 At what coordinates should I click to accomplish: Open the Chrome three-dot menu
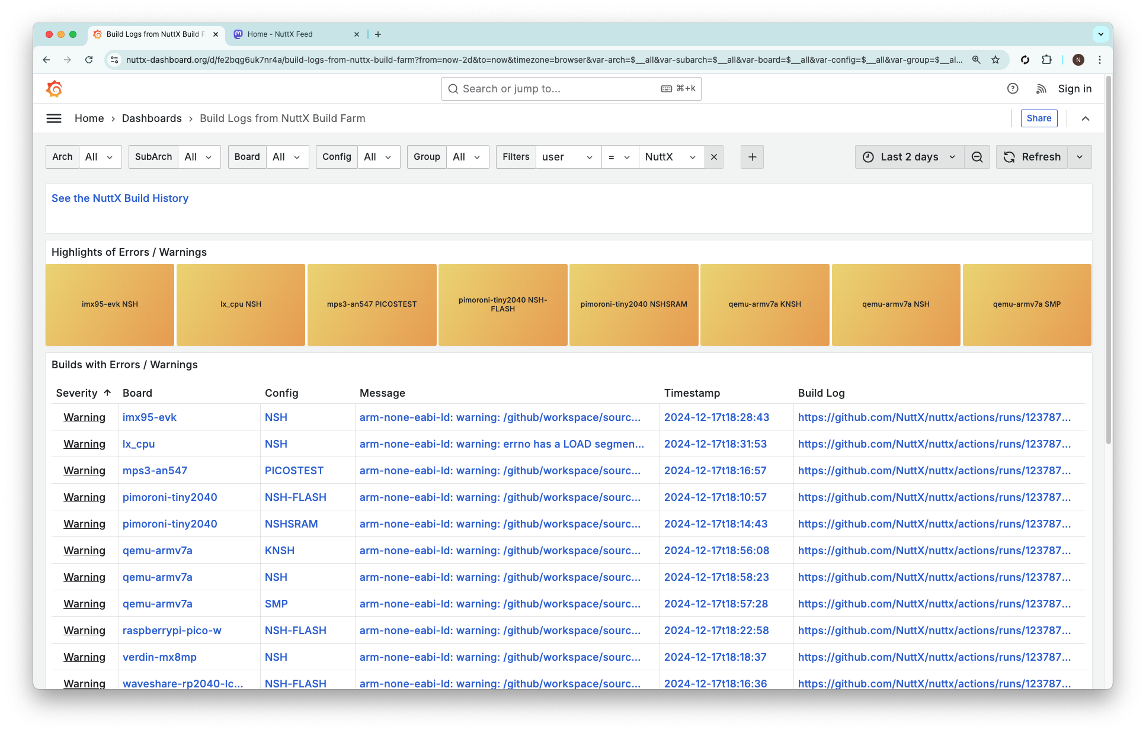pos(1100,60)
